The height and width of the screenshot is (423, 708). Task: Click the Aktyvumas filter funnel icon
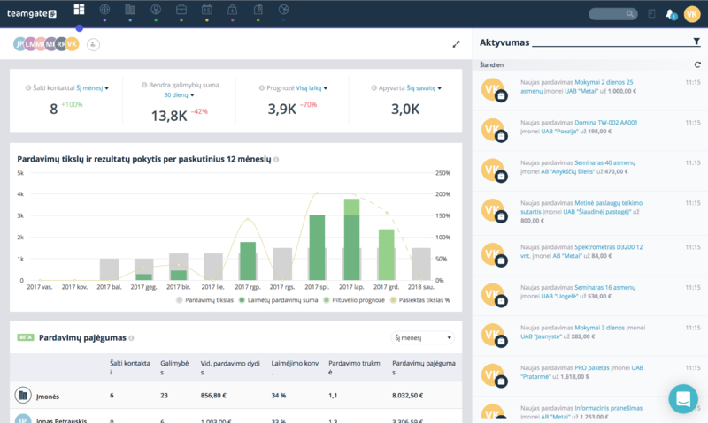tap(696, 42)
